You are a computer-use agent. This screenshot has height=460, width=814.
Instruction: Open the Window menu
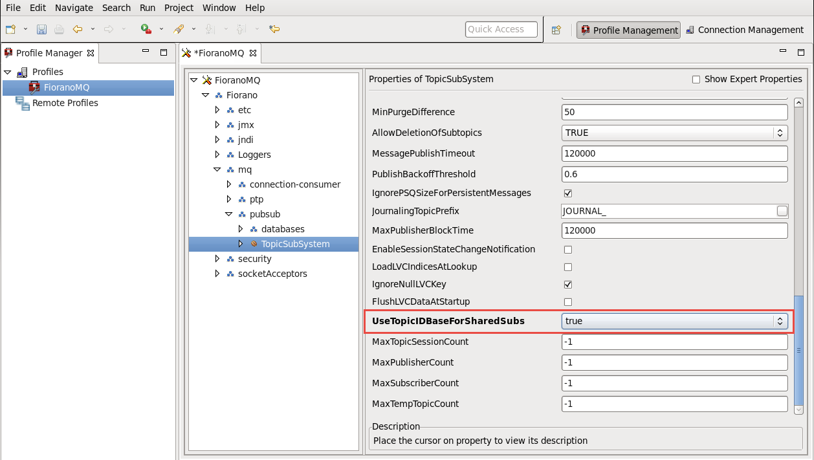[x=219, y=8]
